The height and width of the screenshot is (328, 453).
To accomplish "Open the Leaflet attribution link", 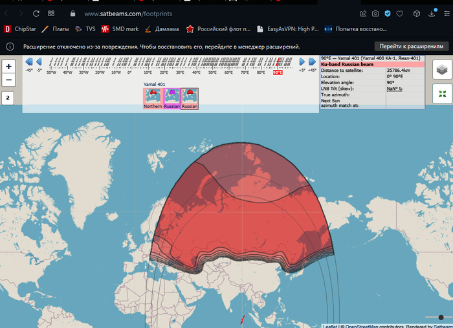I will pyautogui.click(x=330, y=326).
